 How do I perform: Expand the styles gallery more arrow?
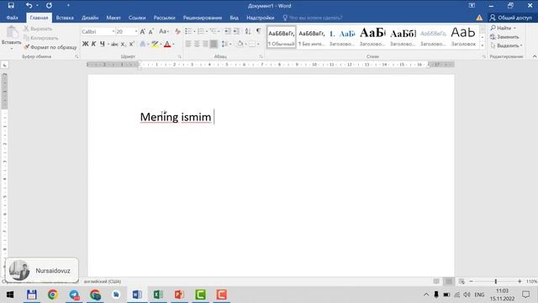483,45
